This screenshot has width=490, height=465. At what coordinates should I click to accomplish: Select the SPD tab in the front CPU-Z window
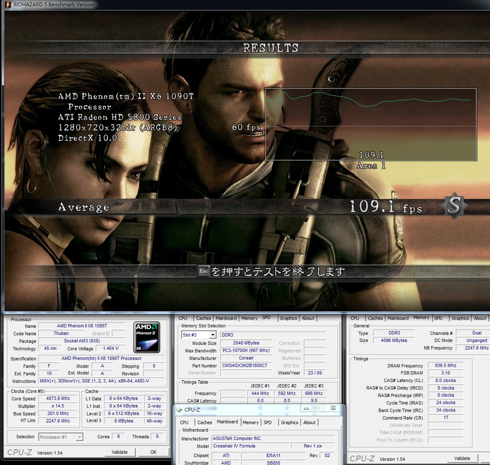point(268,422)
